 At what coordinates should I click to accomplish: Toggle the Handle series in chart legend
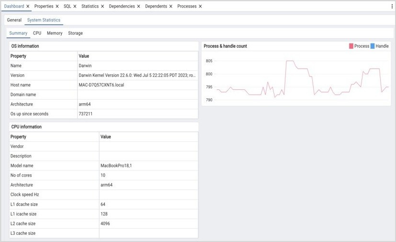coord(379,46)
